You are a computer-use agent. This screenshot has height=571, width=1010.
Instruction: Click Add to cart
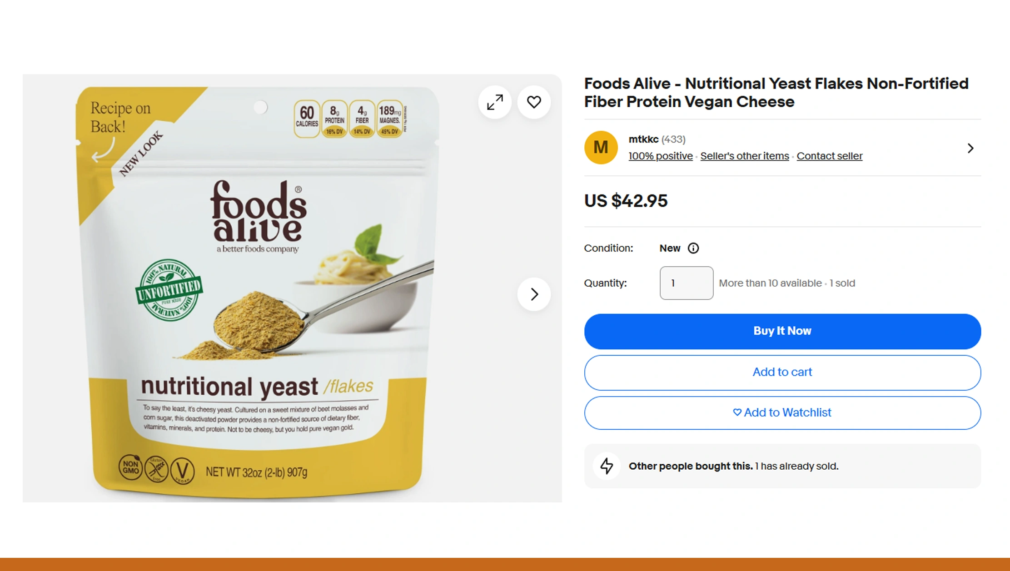pos(781,372)
